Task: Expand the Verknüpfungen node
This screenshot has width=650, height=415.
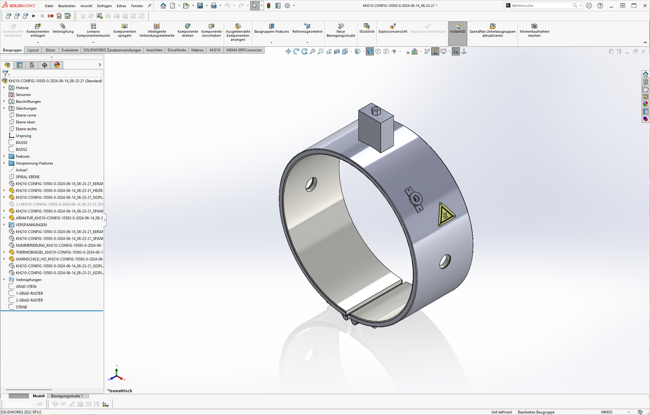Action: (x=4, y=280)
